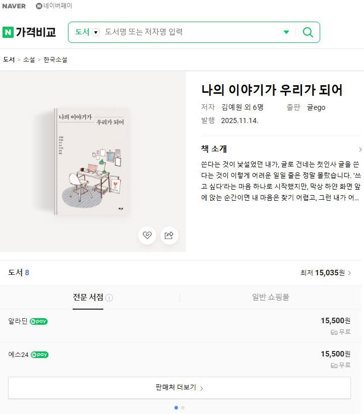Select the 전문 서점 tab
This screenshot has height=414, width=364.
[88, 298]
